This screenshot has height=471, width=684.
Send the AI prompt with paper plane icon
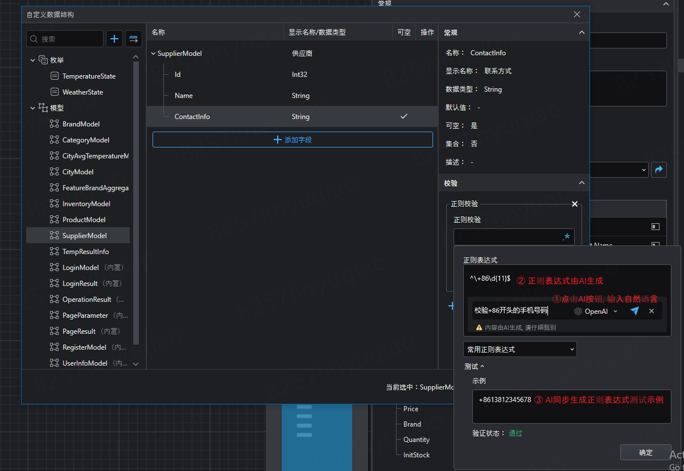coord(634,311)
